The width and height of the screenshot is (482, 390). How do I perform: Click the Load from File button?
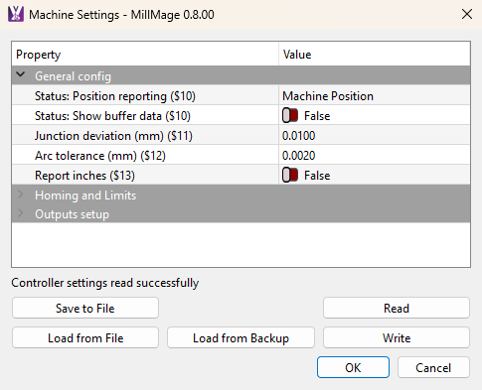click(x=85, y=337)
